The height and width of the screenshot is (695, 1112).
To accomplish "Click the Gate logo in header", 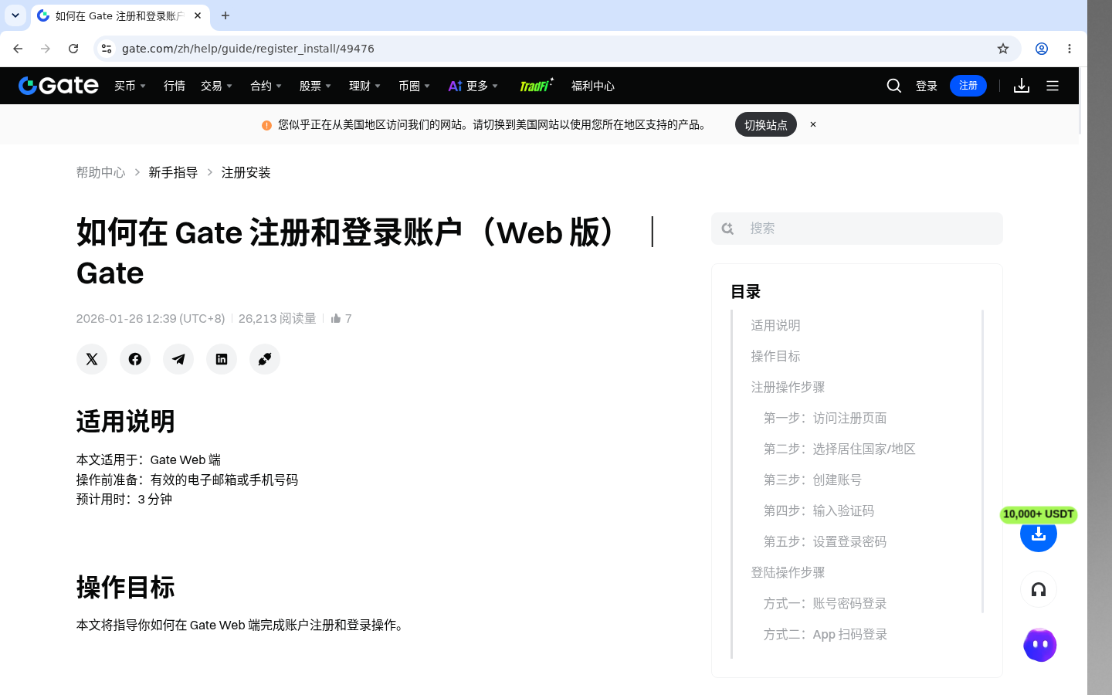I will pos(59,86).
